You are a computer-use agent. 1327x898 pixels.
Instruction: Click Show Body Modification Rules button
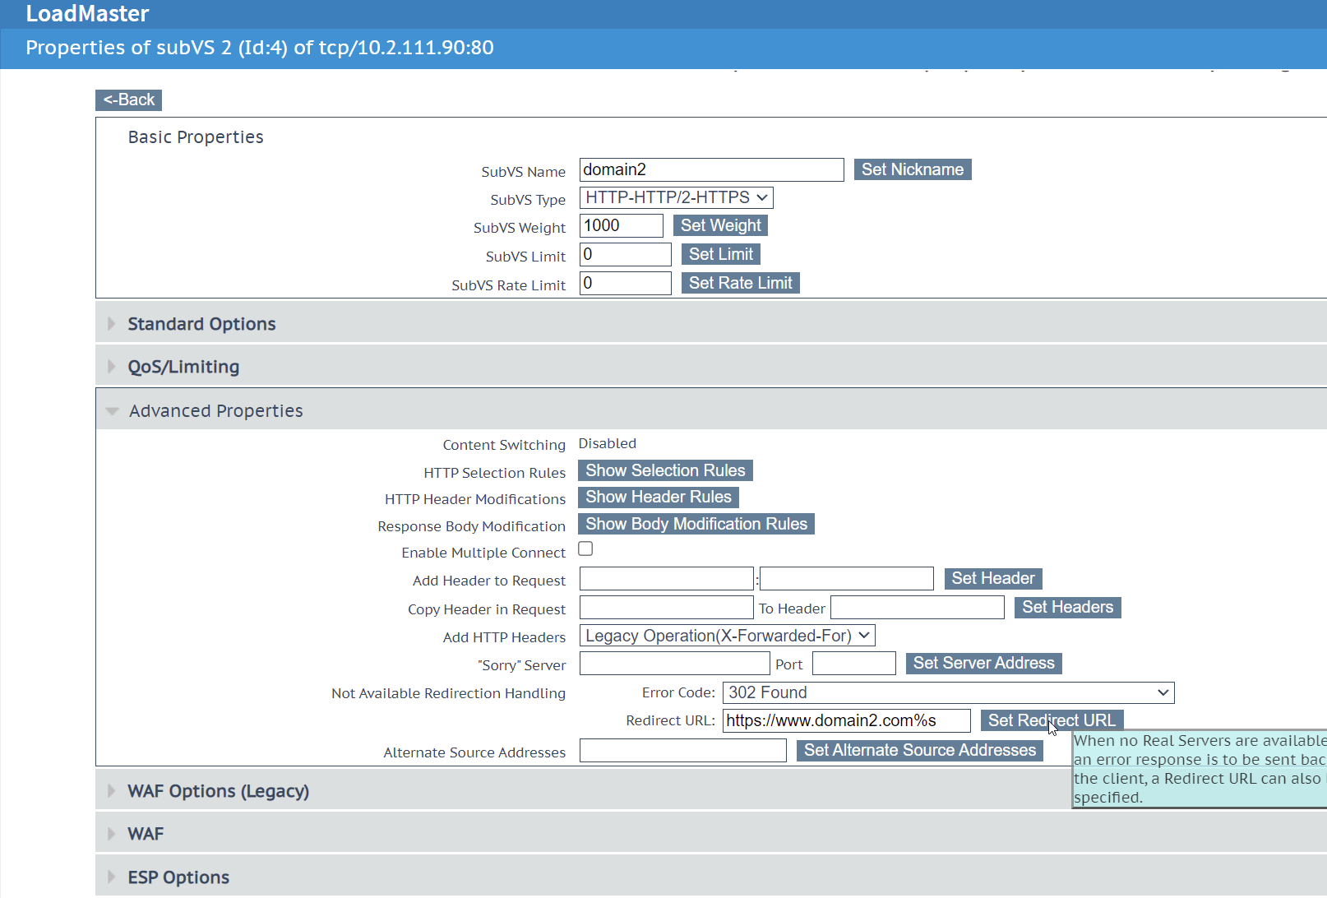tap(696, 524)
